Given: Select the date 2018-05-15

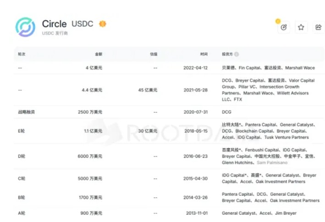Looking at the screenshot, I should click(x=196, y=131).
